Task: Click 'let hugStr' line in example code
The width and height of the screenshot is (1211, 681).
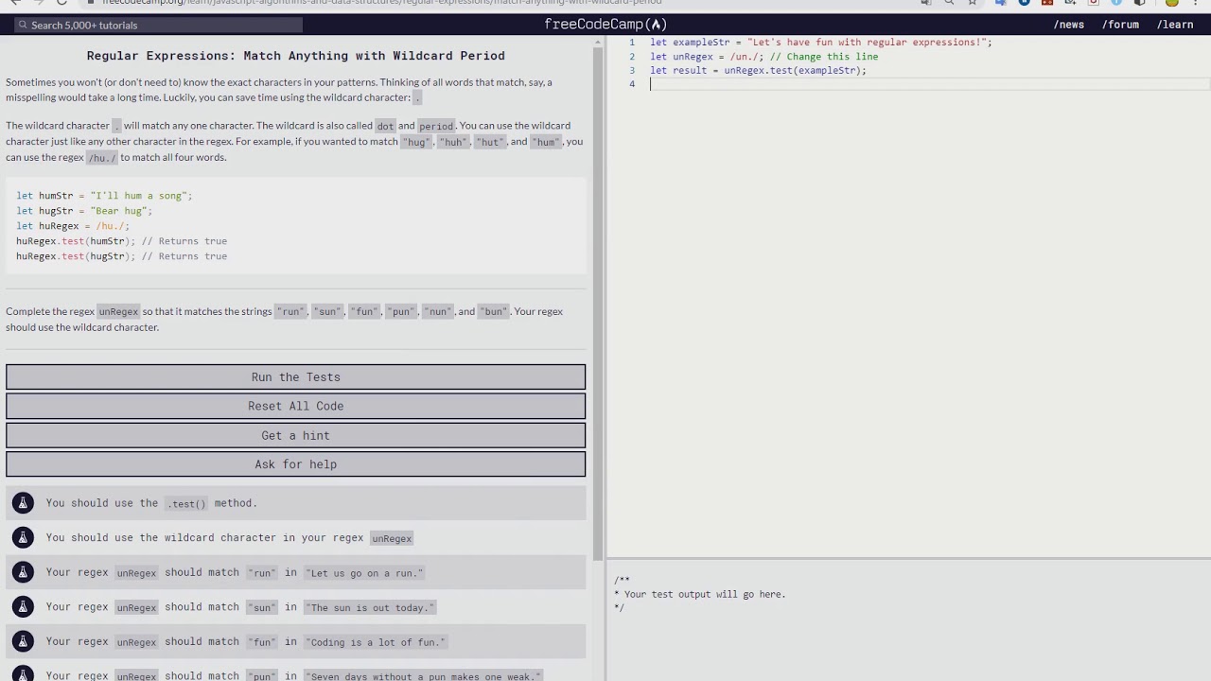Action: [84, 211]
